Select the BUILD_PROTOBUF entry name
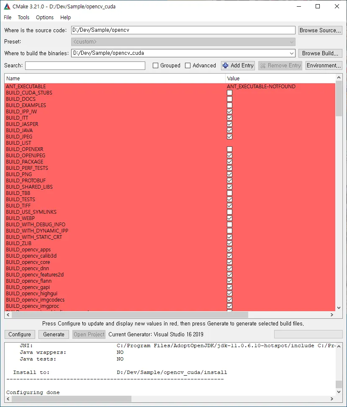The width and height of the screenshot is (347, 407). [26, 181]
